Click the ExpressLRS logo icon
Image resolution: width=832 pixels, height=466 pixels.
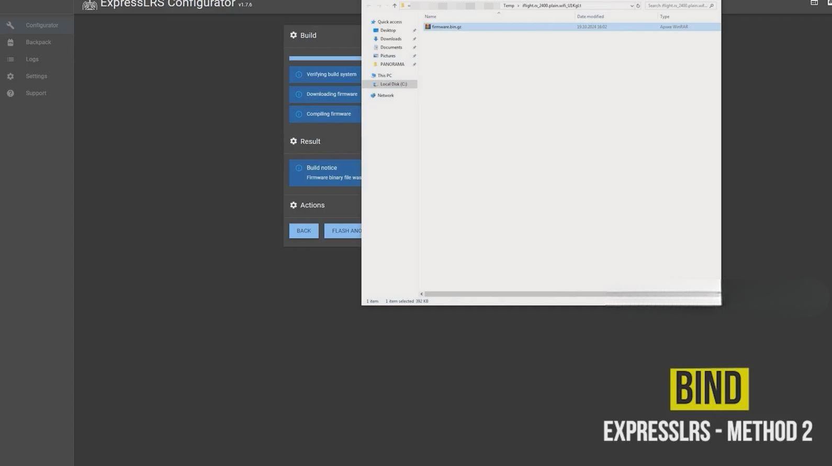coord(89,5)
